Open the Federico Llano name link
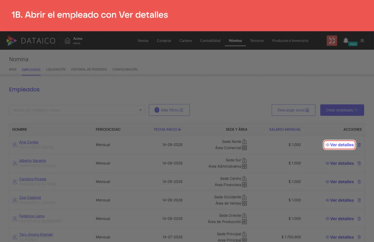 coord(32,216)
